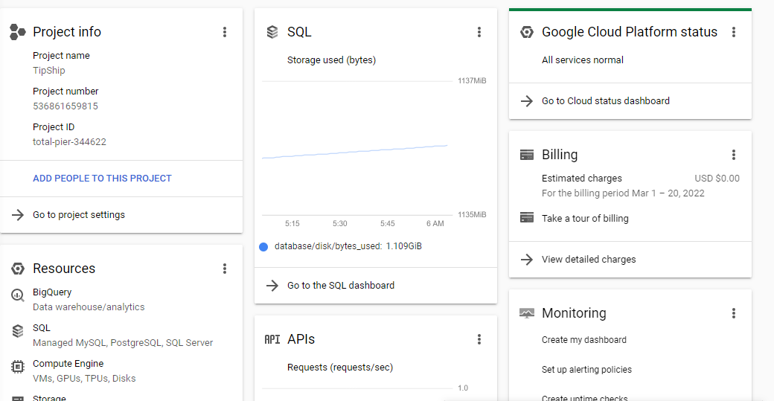Image resolution: width=774 pixels, height=401 pixels.
Task: Open the Billing card more options menu
Action: [734, 155]
